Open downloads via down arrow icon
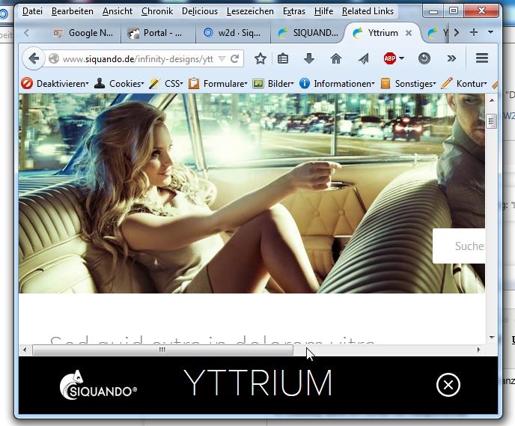The image size is (515, 426). pos(308,59)
